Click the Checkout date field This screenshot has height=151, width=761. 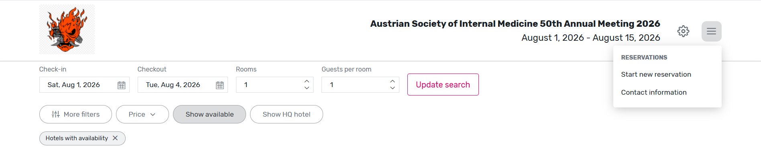coord(183,85)
